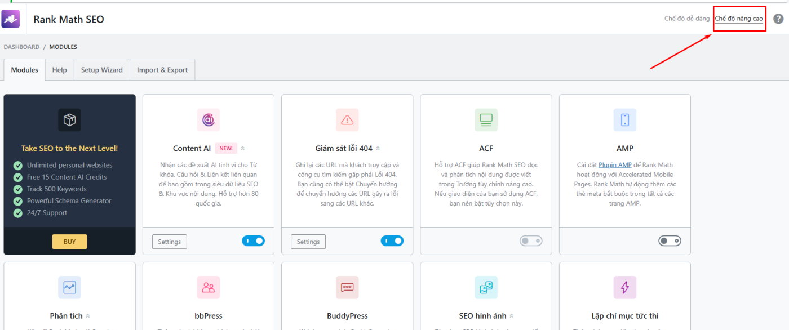Click the check icon beside Track 500 Keywords

click(x=18, y=189)
